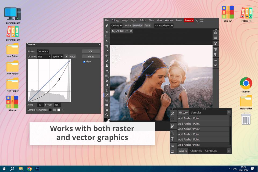This screenshot has width=258, height=172.
Task: Click the X (in) value field
Action: point(40,105)
